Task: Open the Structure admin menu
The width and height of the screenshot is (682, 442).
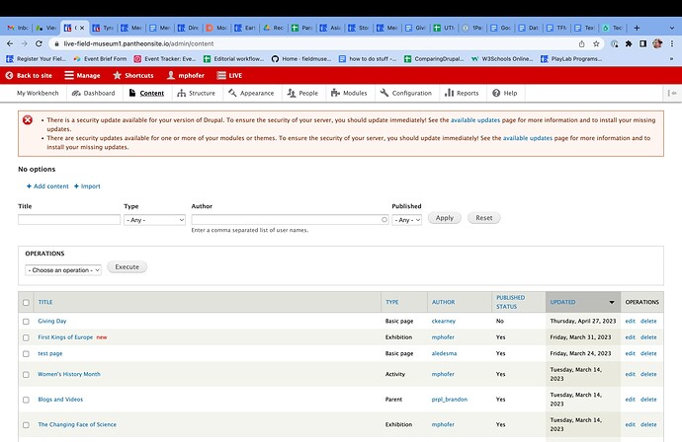Action: coord(196,93)
